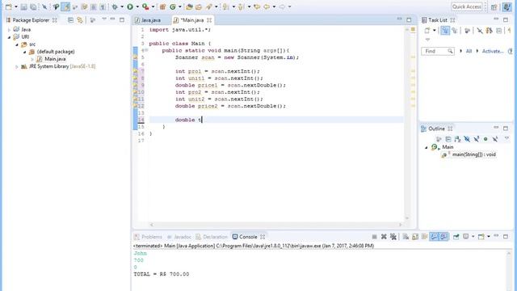Click the Quick Access search field

tap(467, 6)
